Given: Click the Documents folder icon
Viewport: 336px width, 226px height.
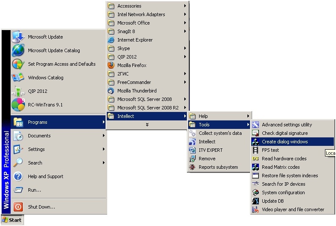Looking at the screenshot, I should click(18, 136).
